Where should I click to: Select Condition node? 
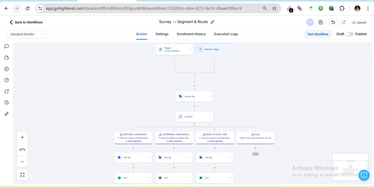[x=194, y=117]
